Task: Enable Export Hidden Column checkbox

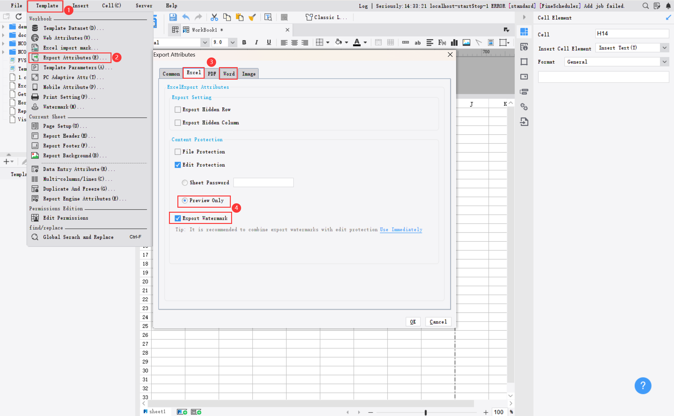Action: (178, 123)
